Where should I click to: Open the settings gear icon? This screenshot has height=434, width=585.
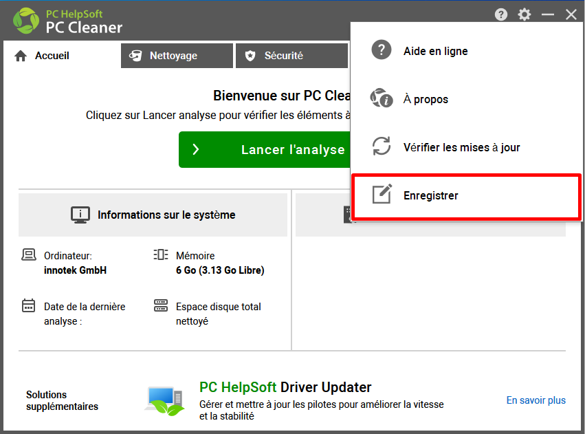tap(525, 14)
